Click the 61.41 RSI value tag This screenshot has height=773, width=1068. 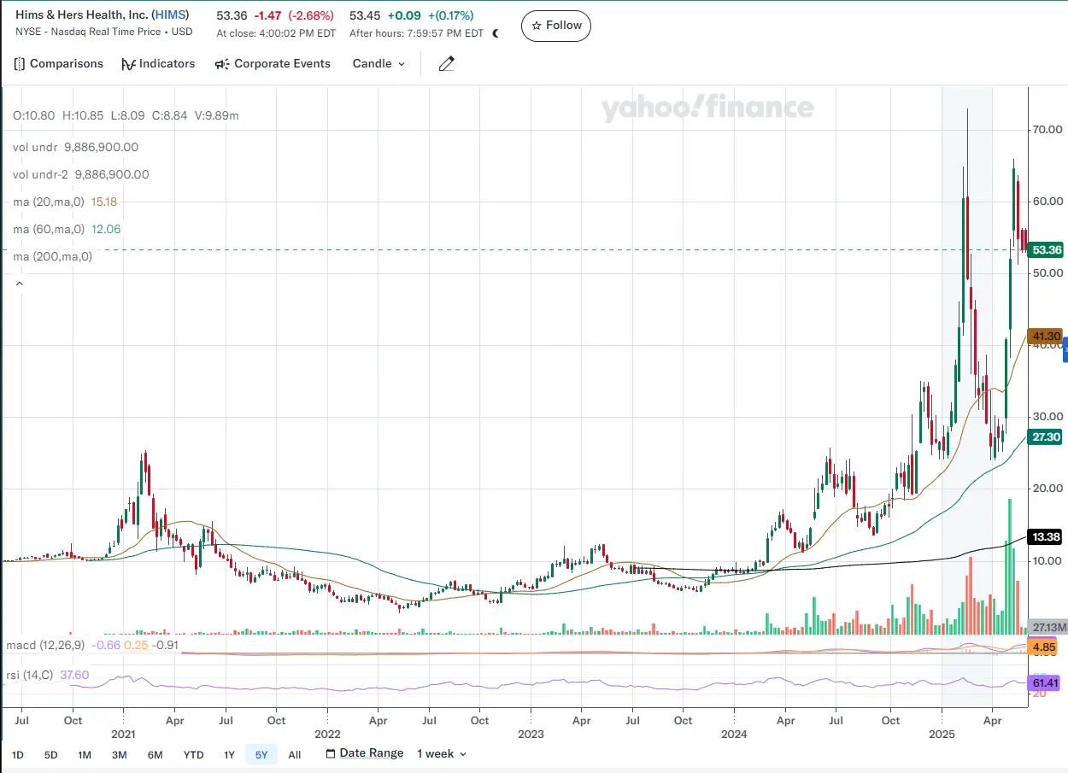coord(1047,683)
